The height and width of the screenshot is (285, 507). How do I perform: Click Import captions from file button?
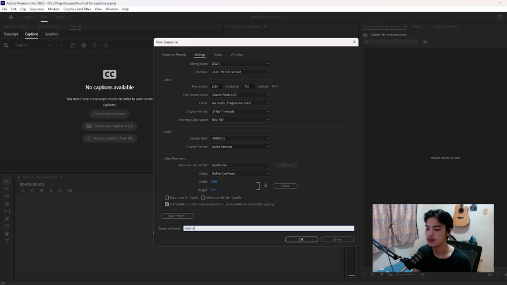click(x=109, y=139)
